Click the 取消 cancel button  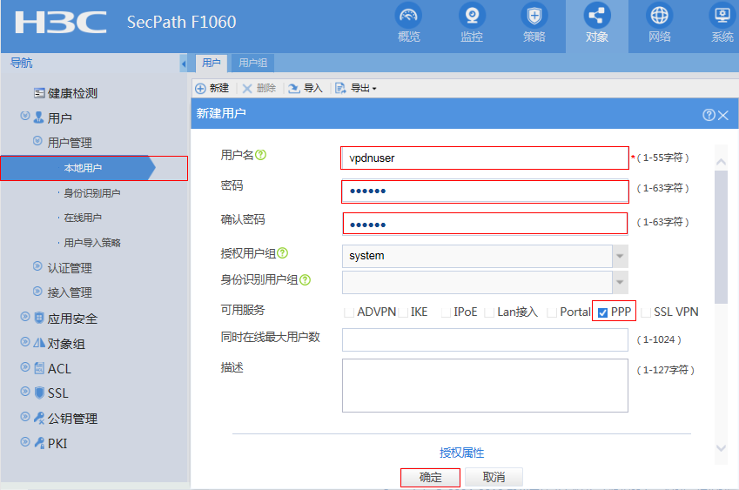tap(494, 477)
